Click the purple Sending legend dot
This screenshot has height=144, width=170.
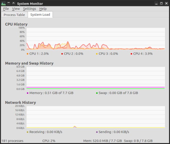pyautogui.click(x=97, y=132)
